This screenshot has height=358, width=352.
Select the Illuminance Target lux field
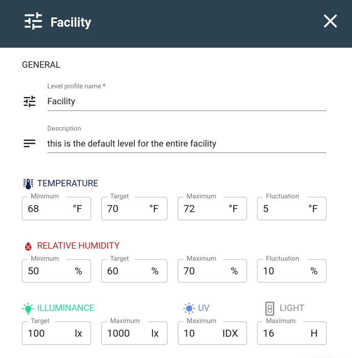(x=56, y=333)
